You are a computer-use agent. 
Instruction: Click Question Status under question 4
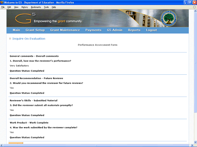(x=27, y=138)
